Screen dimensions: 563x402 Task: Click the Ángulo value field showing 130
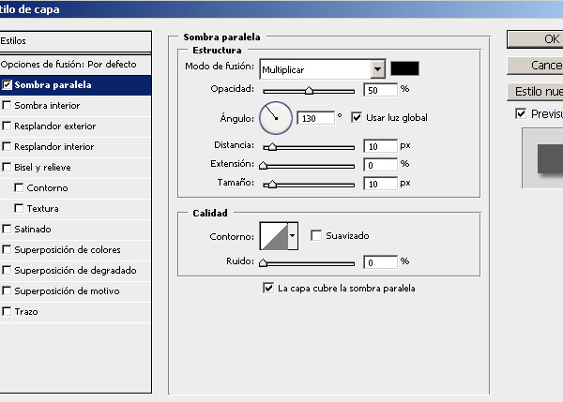[316, 118]
